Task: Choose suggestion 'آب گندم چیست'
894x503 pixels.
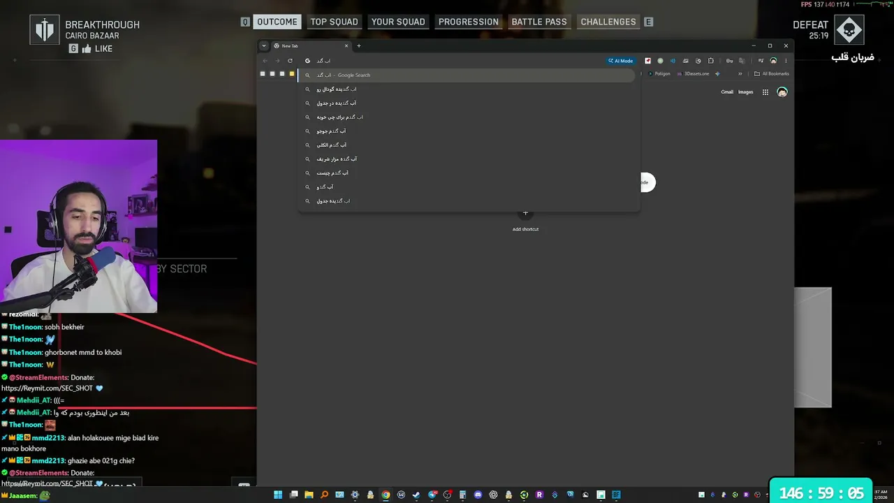Action: (x=469, y=173)
